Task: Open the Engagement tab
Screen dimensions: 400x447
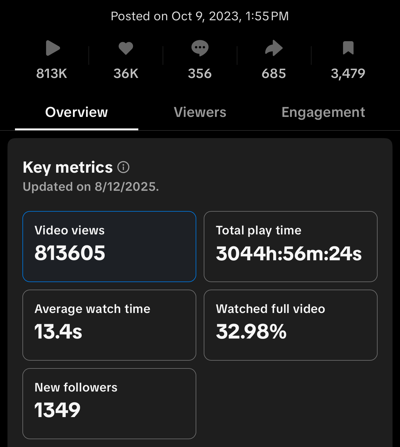Action: click(x=323, y=112)
